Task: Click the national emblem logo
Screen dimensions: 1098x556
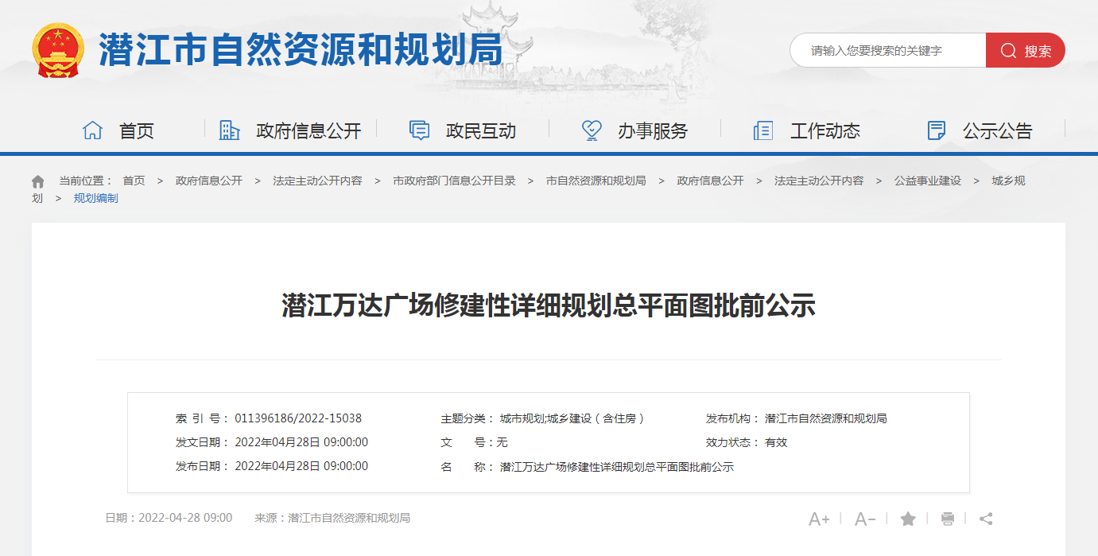Action: pyautogui.click(x=58, y=50)
